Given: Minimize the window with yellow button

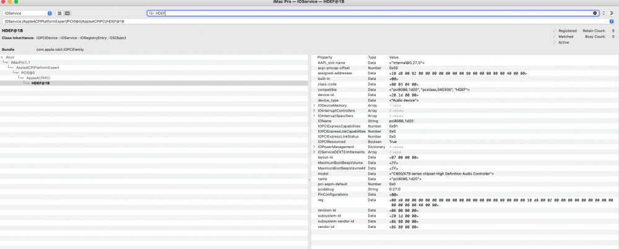Looking at the screenshot, I should click(9, 2).
